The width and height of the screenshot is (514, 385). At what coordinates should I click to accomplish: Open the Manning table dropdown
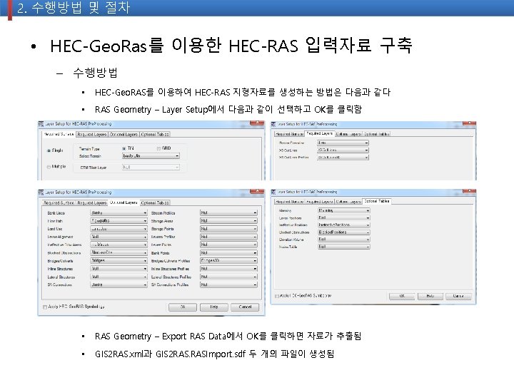pyautogui.click(x=344, y=210)
